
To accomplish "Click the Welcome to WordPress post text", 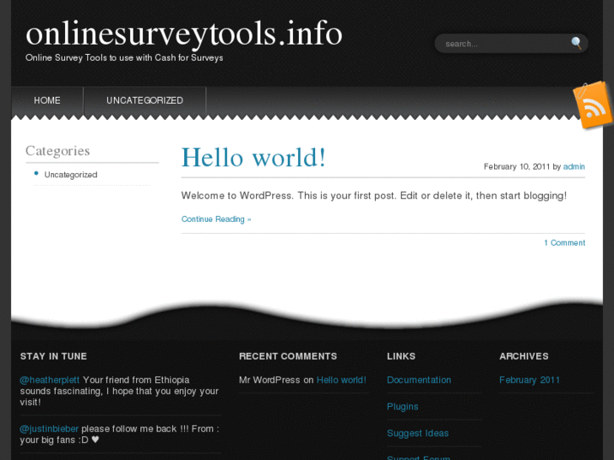I will tap(374, 196).
